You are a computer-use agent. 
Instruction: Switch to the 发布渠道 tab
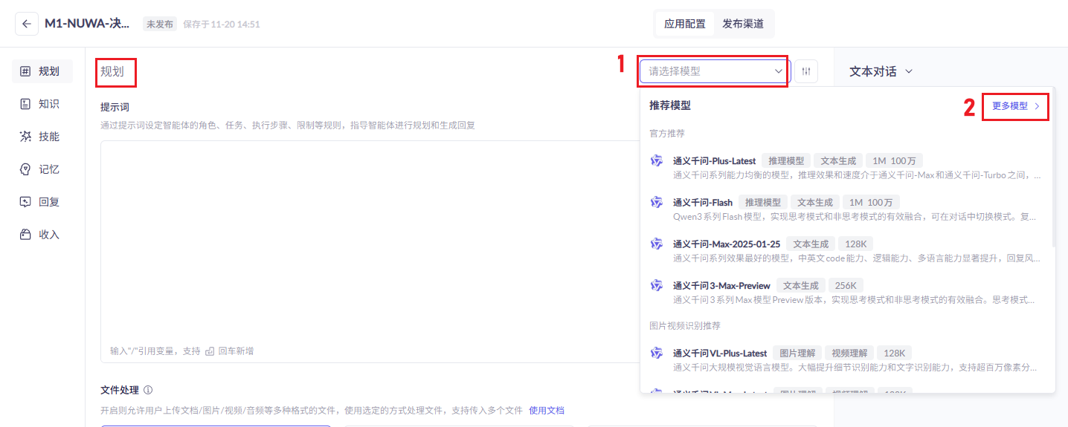click(742, 24)
